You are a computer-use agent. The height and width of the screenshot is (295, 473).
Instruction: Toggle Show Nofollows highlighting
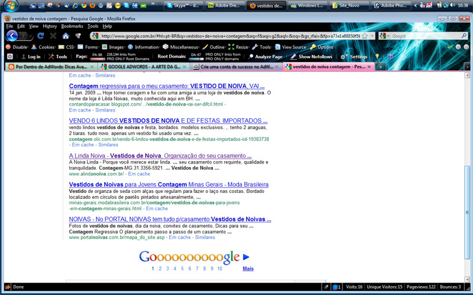pos(312,56)
